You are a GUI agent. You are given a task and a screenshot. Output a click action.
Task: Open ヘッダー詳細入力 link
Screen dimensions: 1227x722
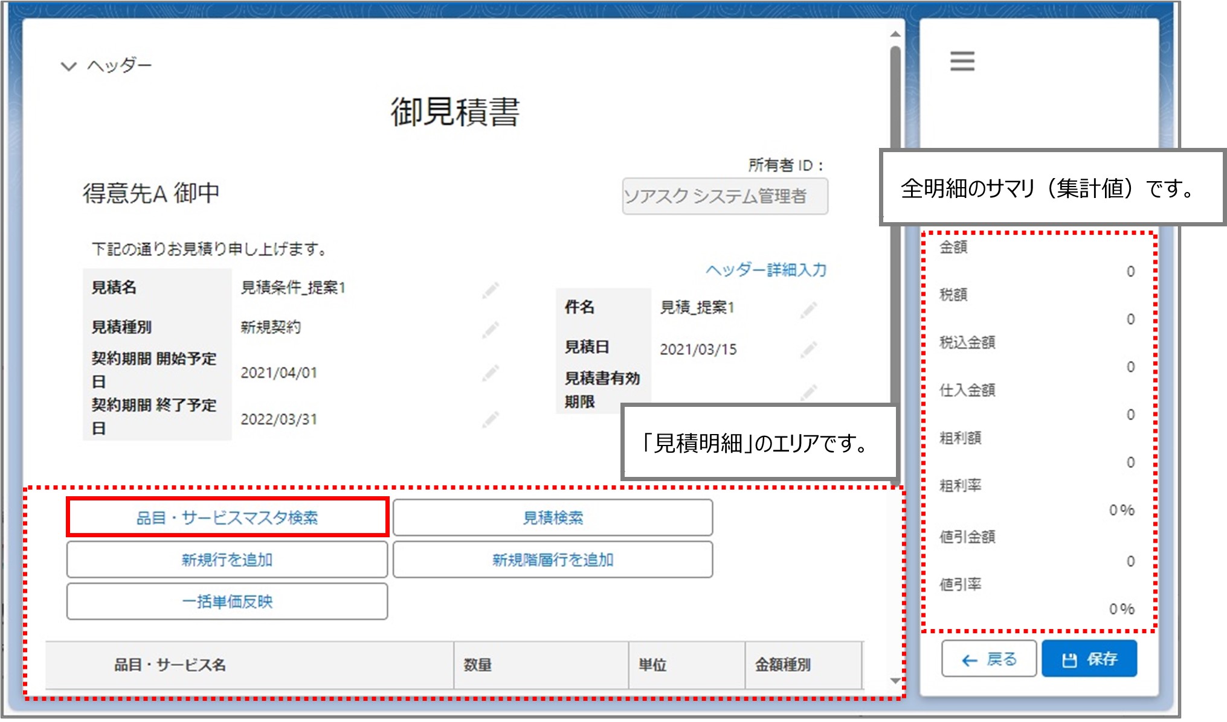point(766,270)
